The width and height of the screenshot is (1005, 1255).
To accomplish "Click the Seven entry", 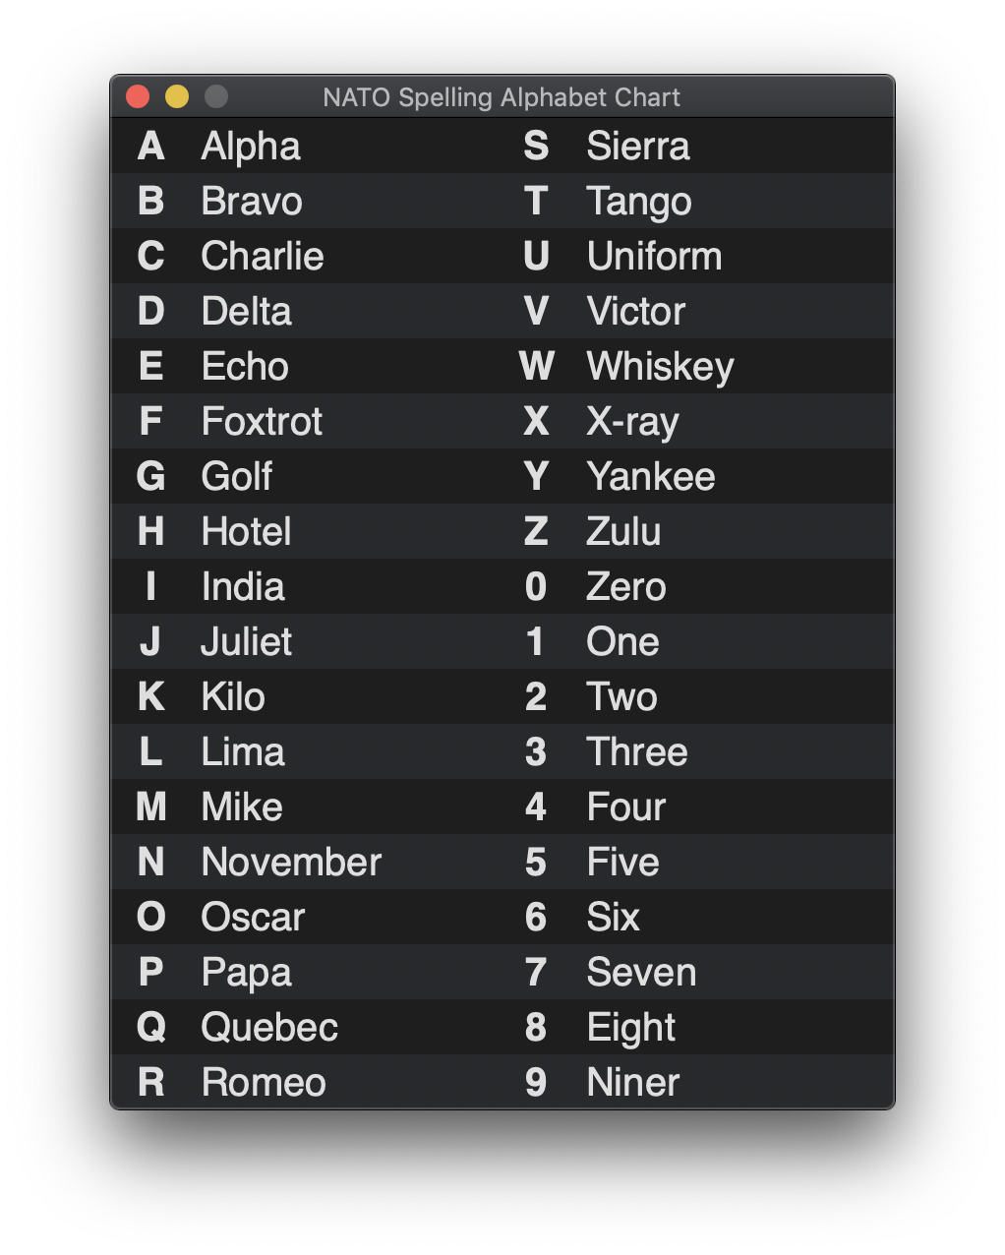I will 641,973.
